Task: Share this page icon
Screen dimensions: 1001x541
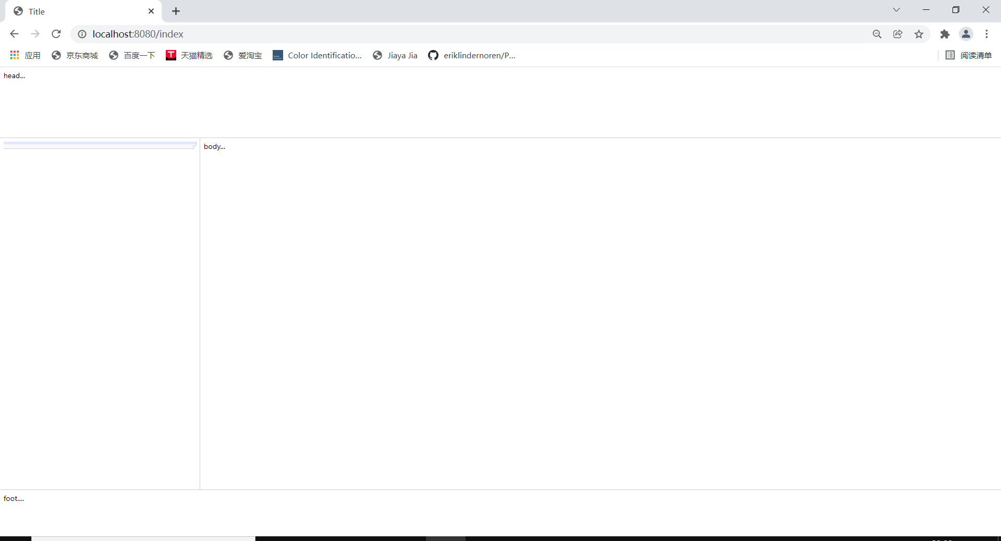Action: pyautogui.click(x=898, y=34)
